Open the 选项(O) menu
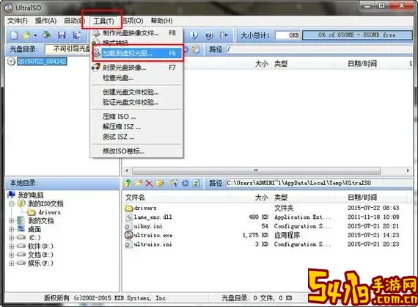This screenshot has width=418, height=307. (x=133, y=21)
